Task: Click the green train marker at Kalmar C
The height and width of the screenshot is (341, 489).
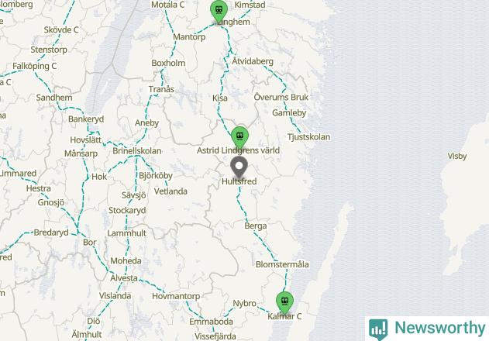Action: coord(284,302)
